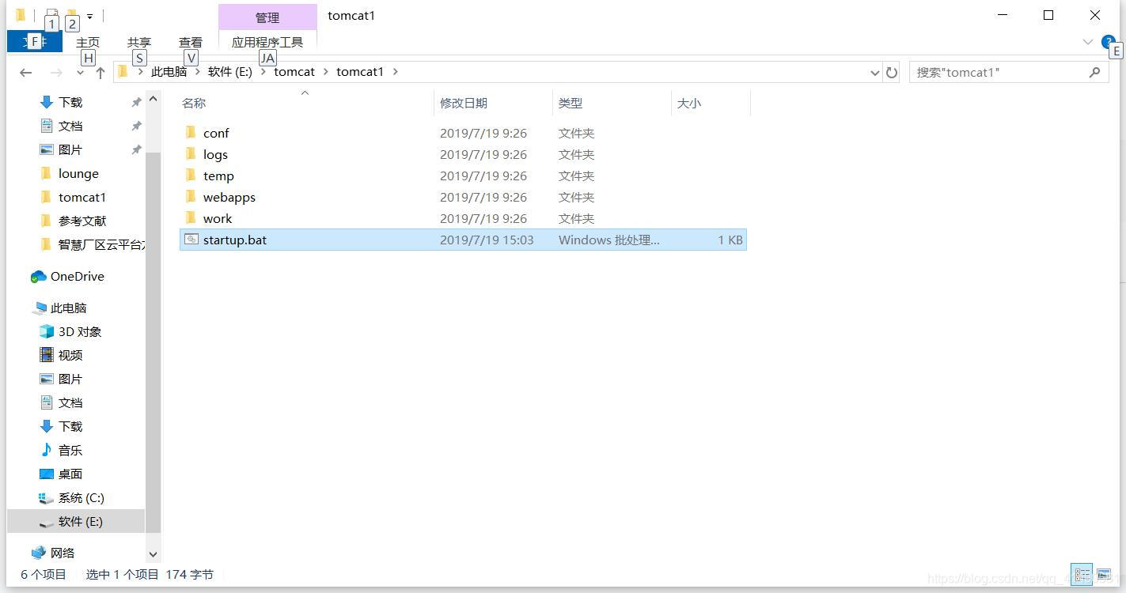Click 此电脑 in the address bar
The width and height of the screenshot is (1126, 593).
click(169, 72)
